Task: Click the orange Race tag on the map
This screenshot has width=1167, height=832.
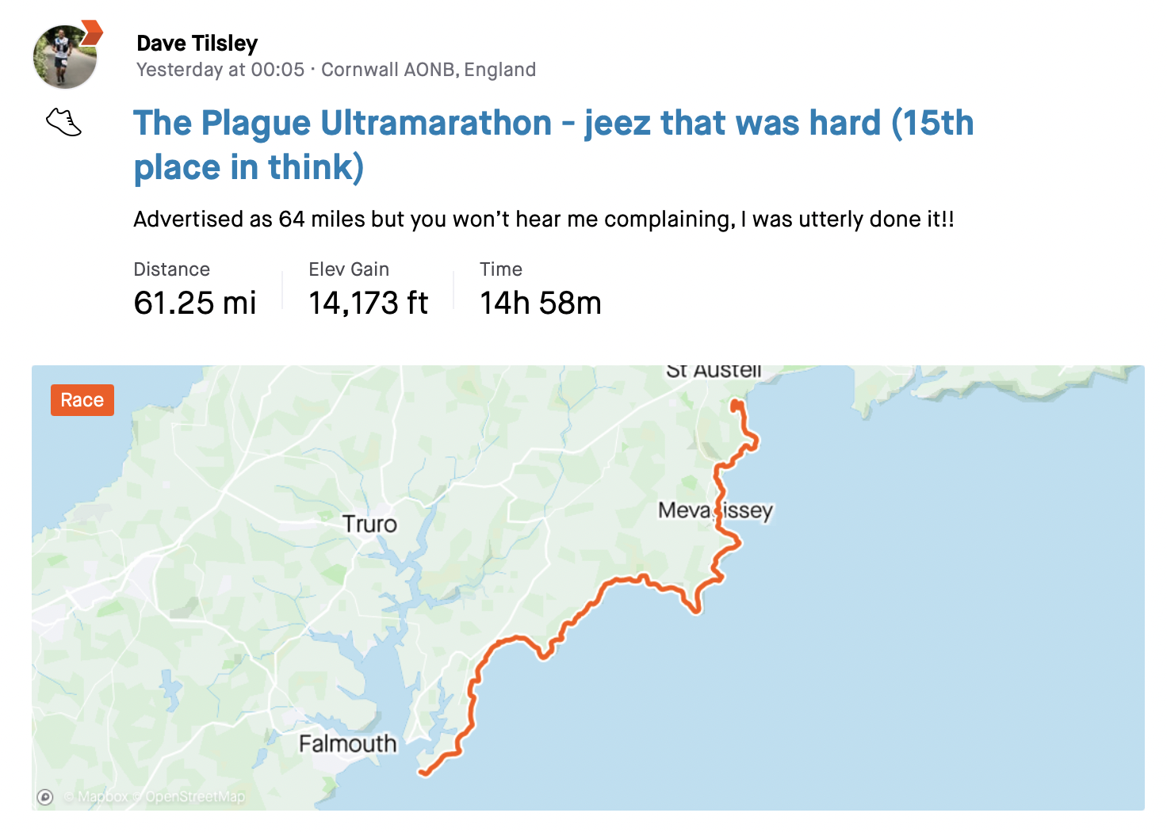Action: (x=82, y=400)
